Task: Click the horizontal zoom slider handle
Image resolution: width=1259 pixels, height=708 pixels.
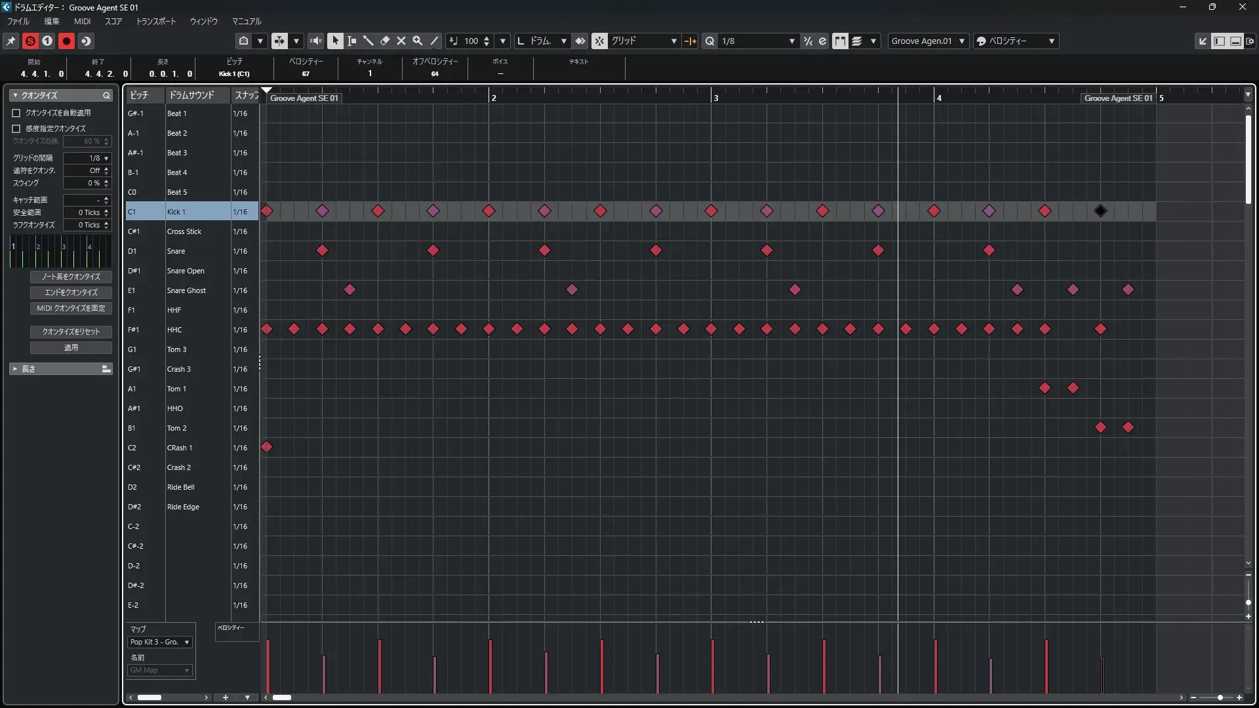Action: pyautogui.click(x=1220, y=698)
